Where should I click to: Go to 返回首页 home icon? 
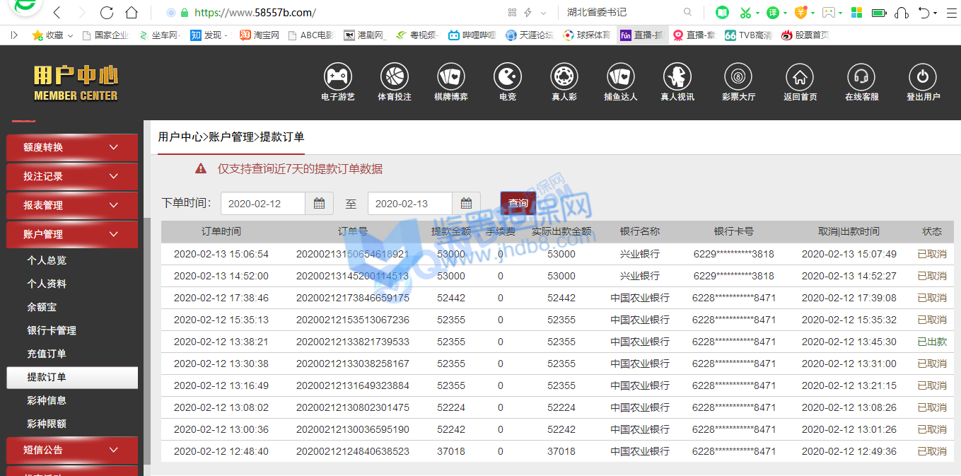800,76
